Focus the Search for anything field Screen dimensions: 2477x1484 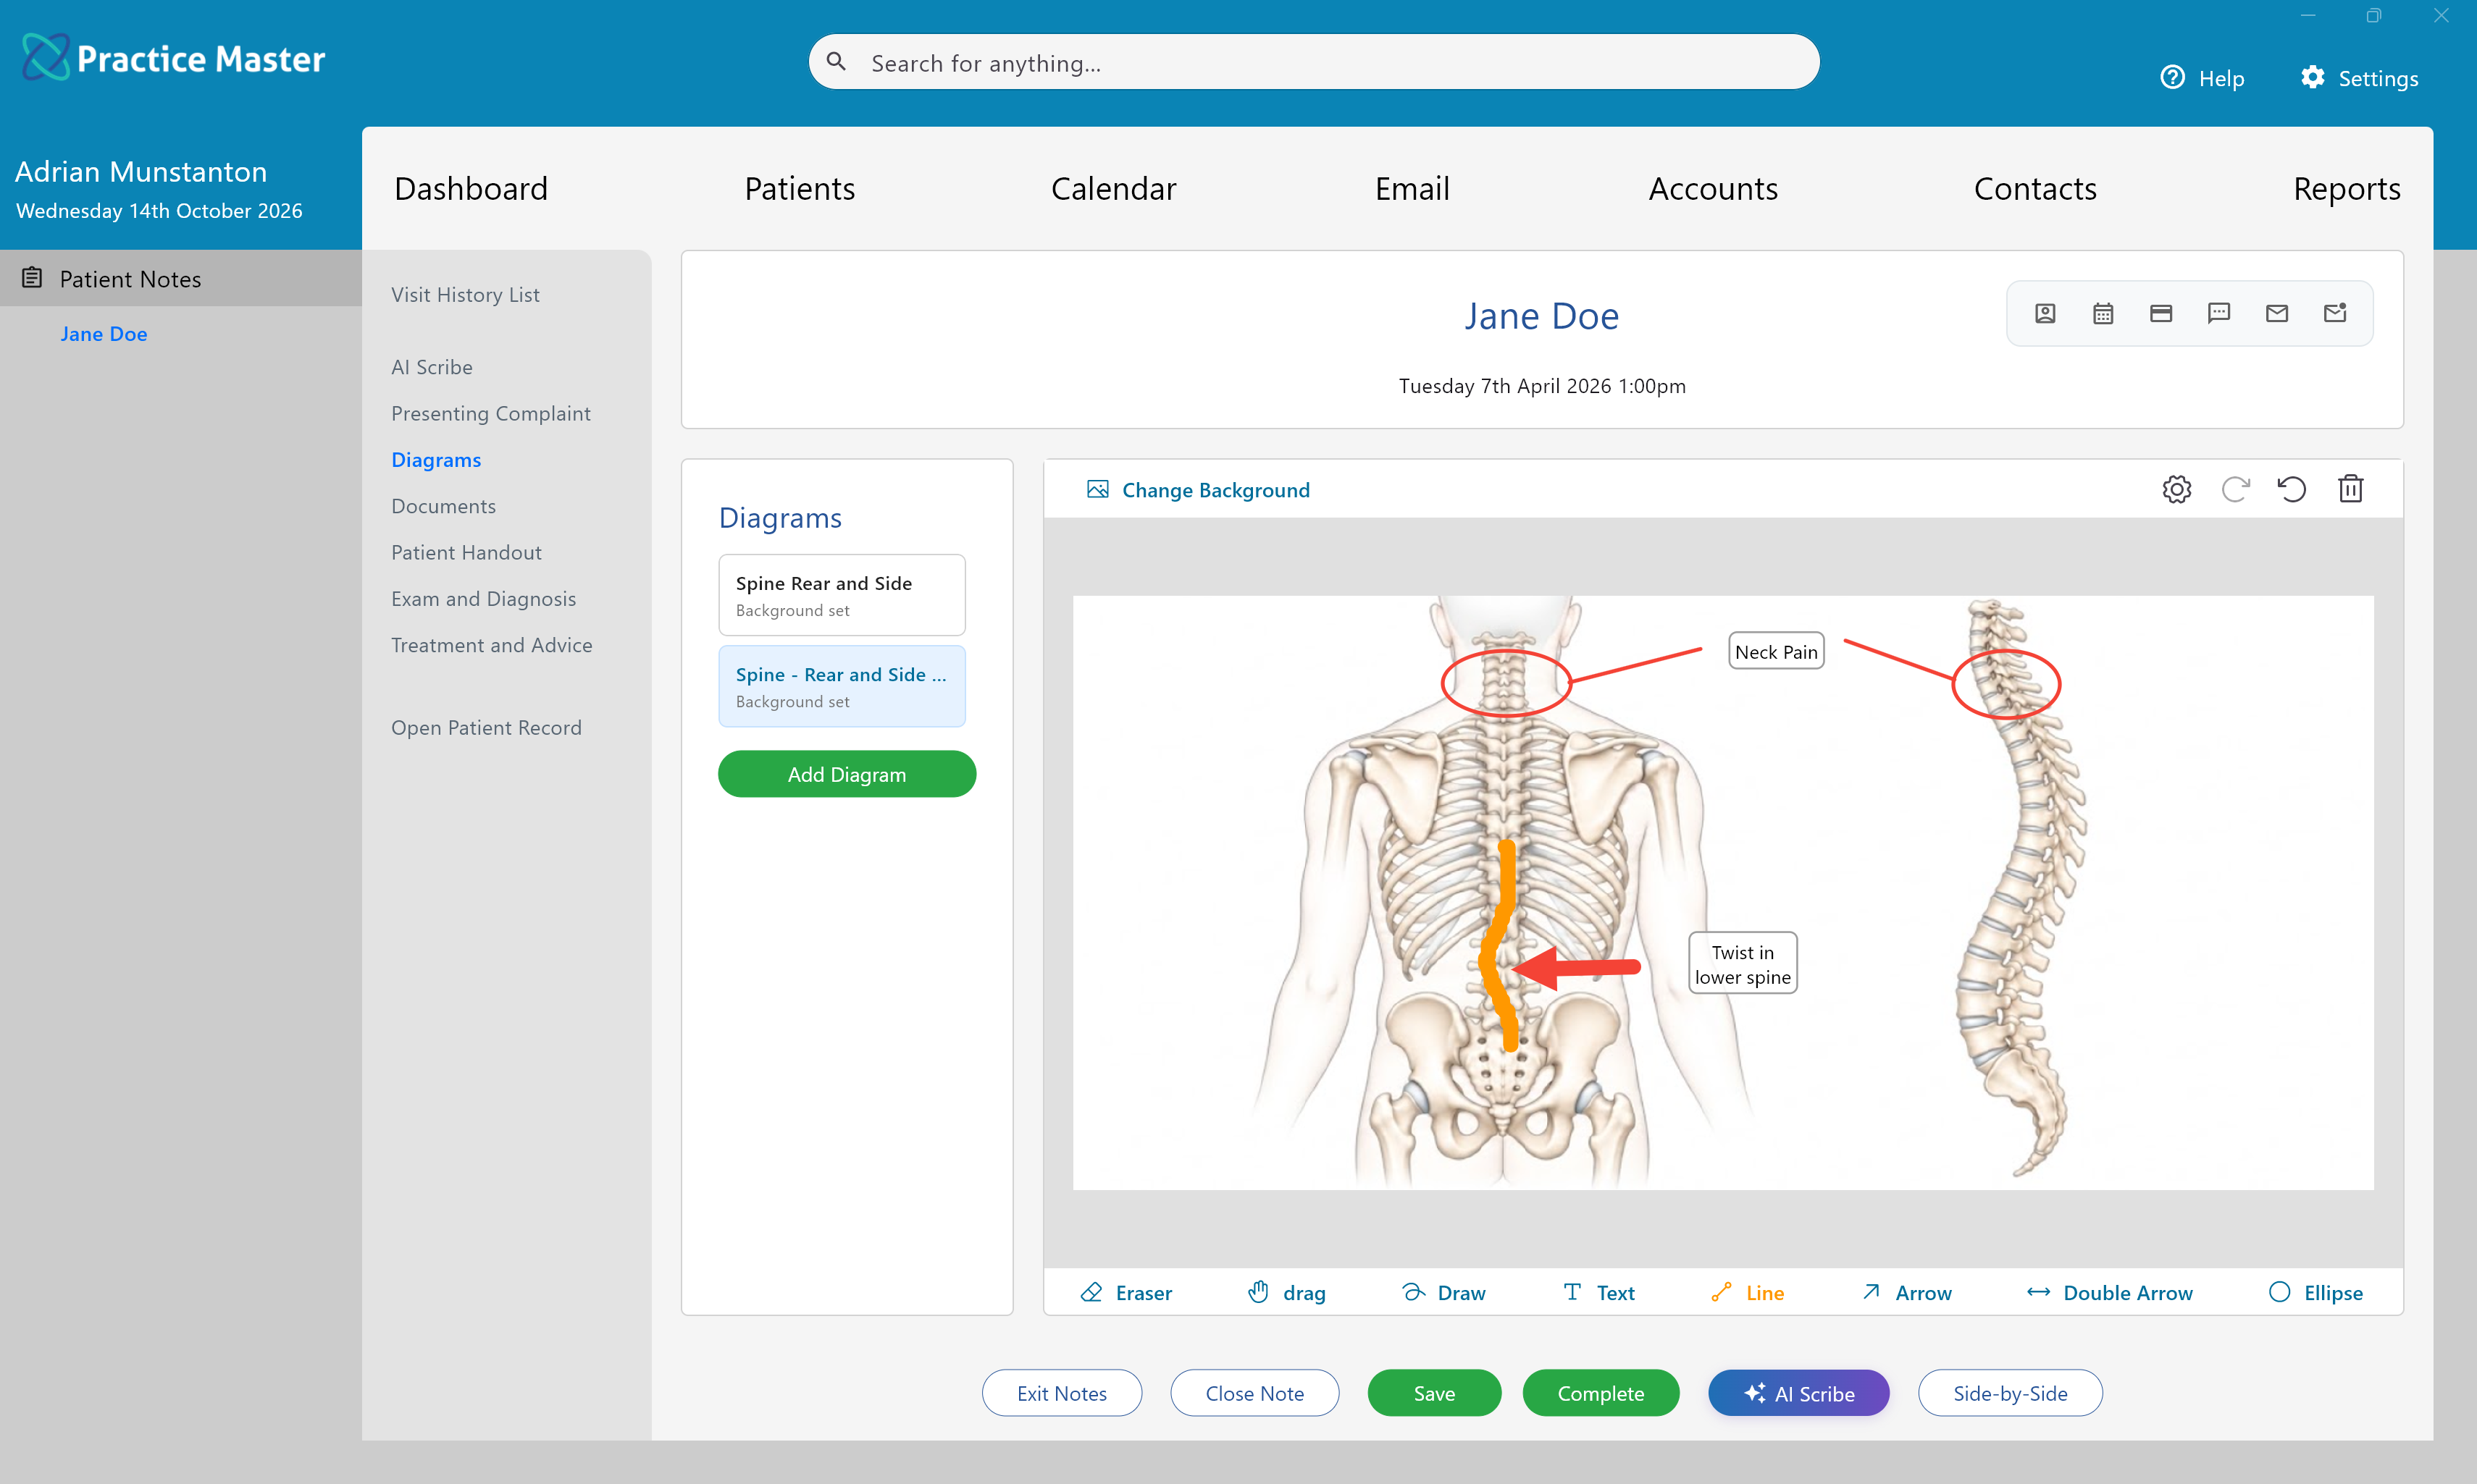pyautogui.click(x=1314, y=62)
